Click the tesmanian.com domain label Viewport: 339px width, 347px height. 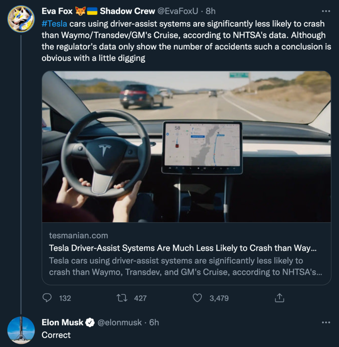[x=78, y=235]
